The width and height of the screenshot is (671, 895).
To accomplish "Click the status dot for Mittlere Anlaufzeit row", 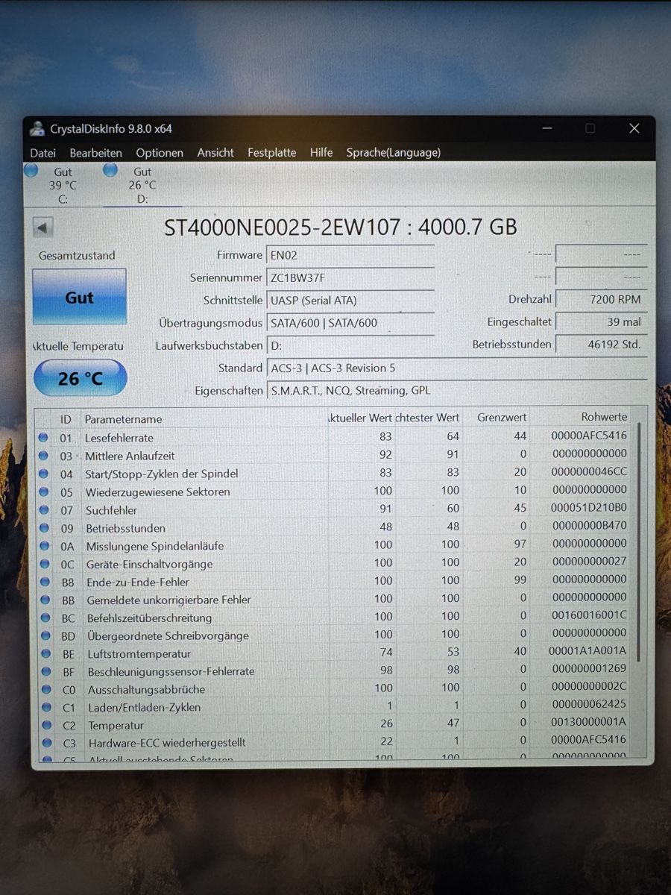I will coord(43,456).
